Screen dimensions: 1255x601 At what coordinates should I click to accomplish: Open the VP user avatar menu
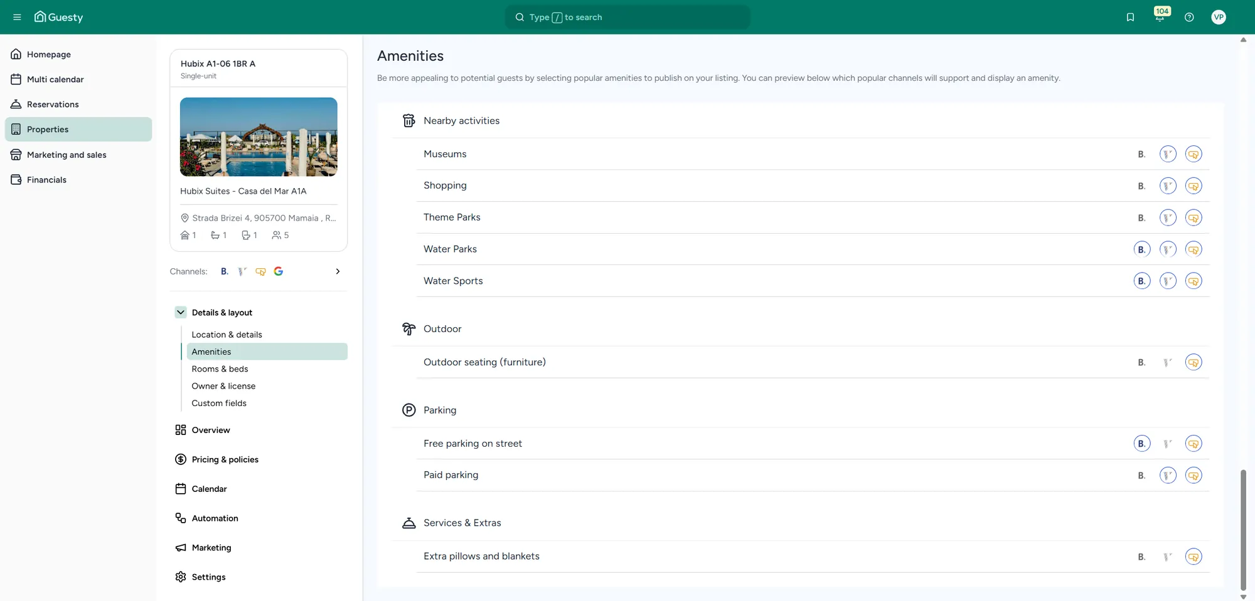click(1219, 17)
